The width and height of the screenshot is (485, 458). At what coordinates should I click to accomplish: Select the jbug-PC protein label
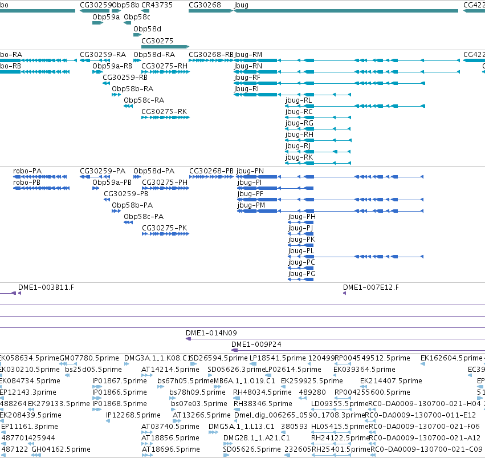(301, 262)
